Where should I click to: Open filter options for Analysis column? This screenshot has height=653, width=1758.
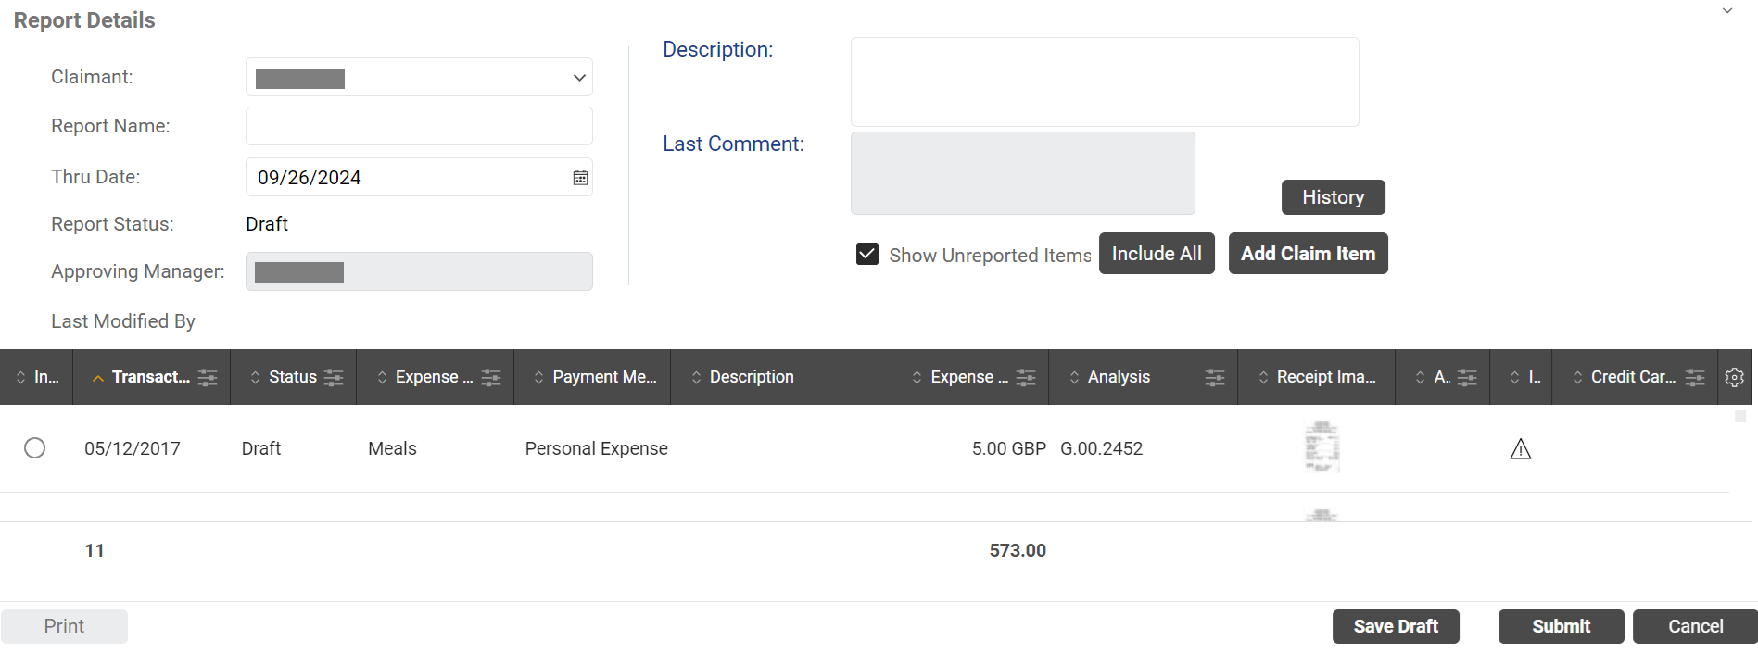click(1214, 377)
